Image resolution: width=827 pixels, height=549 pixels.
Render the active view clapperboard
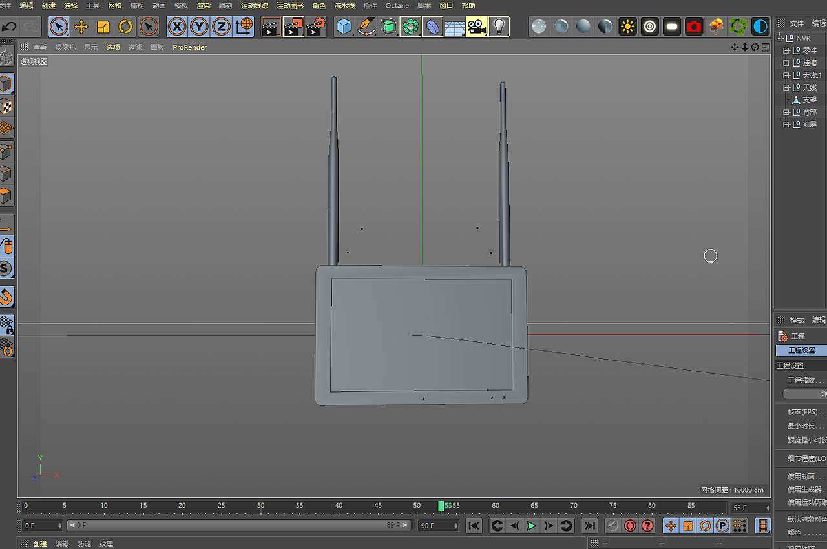271,27
